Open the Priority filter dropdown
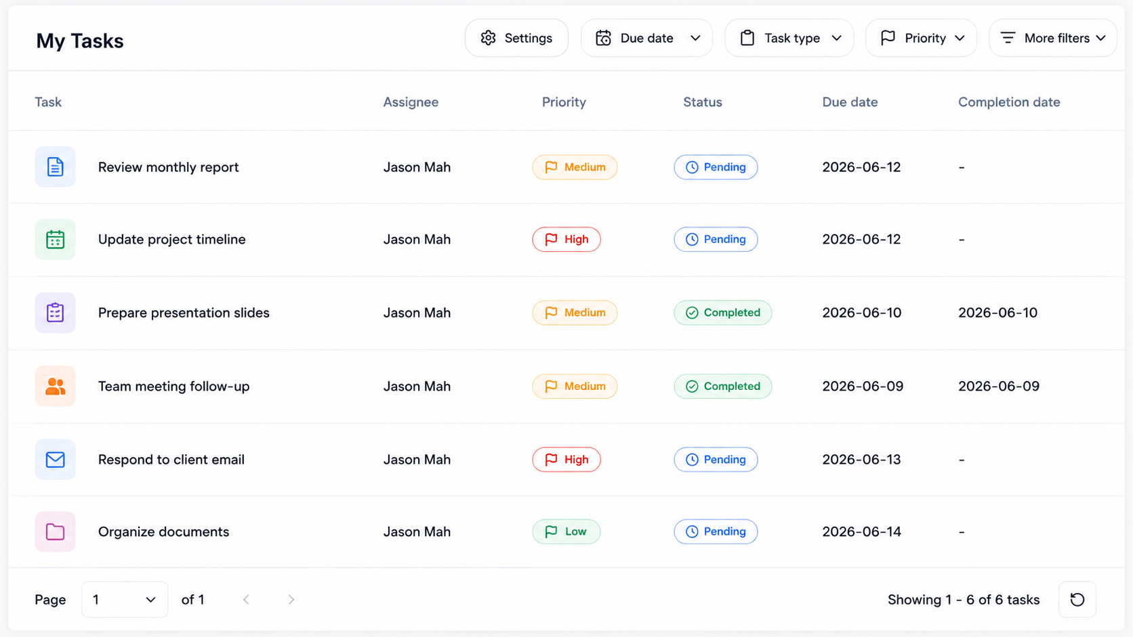Image resolution: width=1133 pixels, height=637 pixels. [922, 38]
